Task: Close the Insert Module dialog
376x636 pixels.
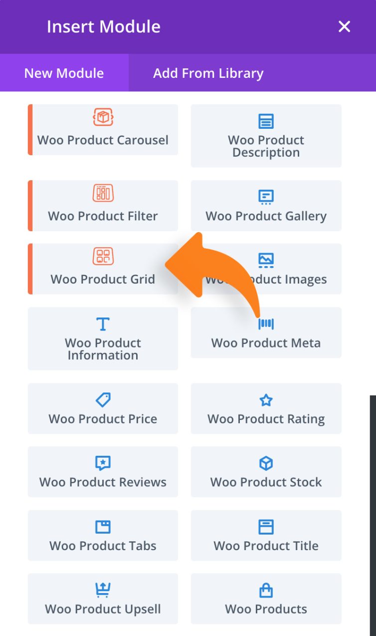Action: tap(344, 27)
